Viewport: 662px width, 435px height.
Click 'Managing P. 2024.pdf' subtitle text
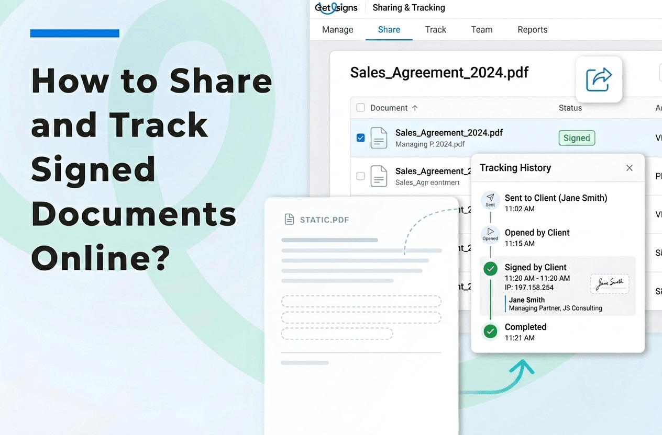click(430, 144)
